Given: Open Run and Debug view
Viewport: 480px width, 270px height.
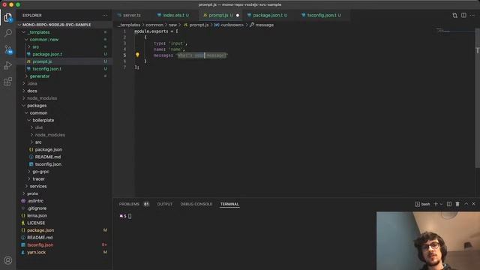Looking at the screenshot, I should (8, 65).
